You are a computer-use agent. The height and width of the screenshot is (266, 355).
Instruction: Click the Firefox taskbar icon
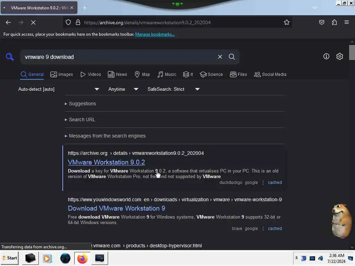tap(83, 258)
